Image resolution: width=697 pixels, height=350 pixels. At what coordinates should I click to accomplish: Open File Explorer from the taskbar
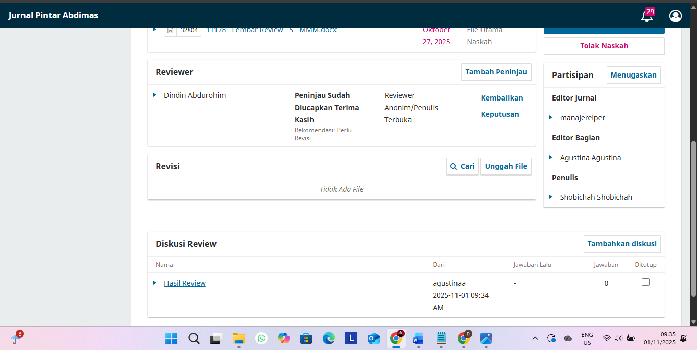click(239, 338)
